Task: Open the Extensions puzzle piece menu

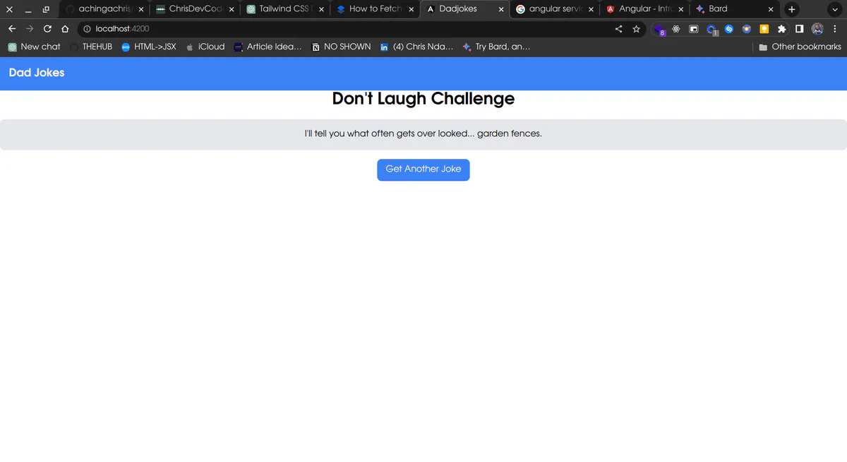Action: coord(781,29)
